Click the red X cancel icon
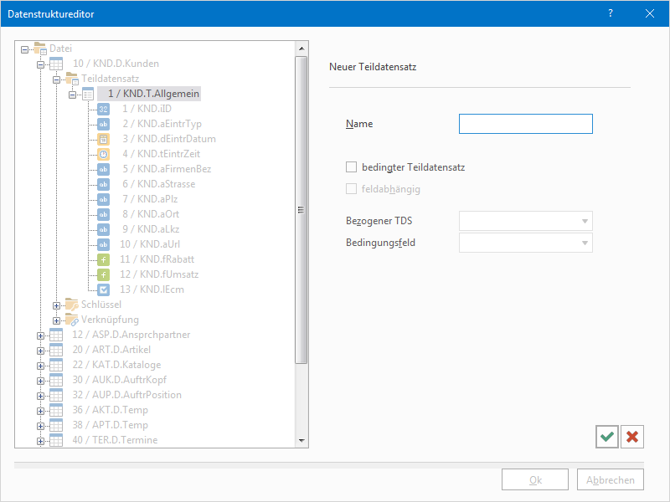The height and width of the screenshot is (502, 670). click(x=632, y=436)
